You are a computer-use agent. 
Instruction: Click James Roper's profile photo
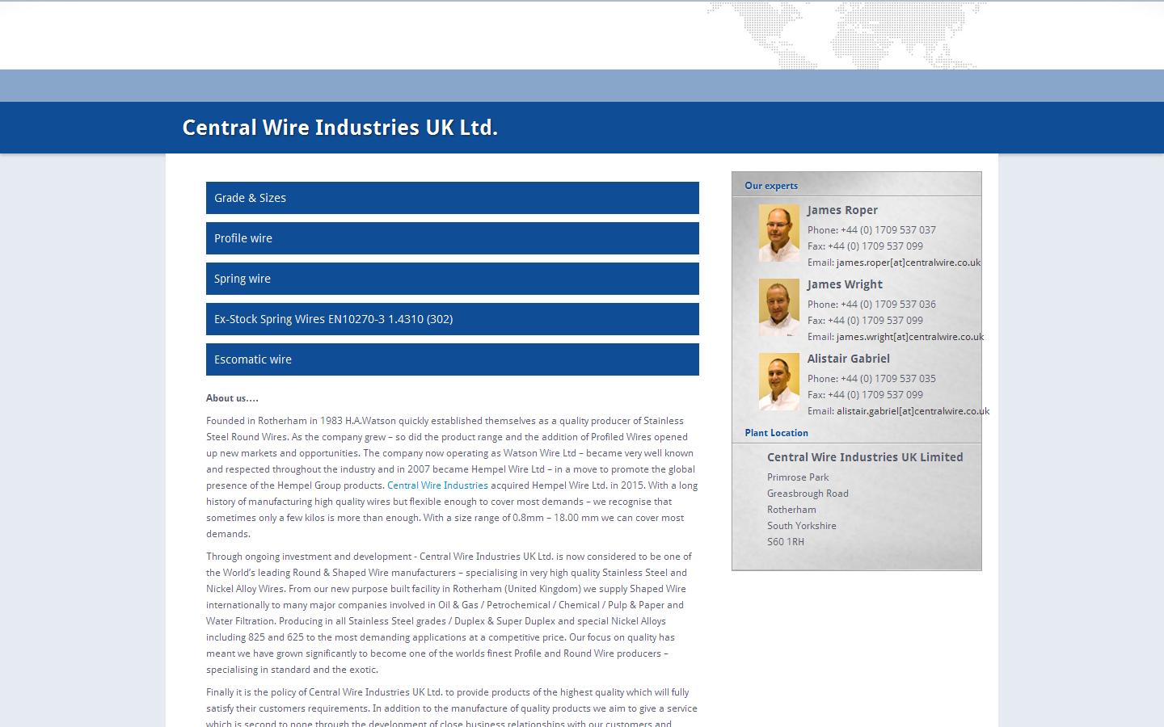[x=778, y=233]
